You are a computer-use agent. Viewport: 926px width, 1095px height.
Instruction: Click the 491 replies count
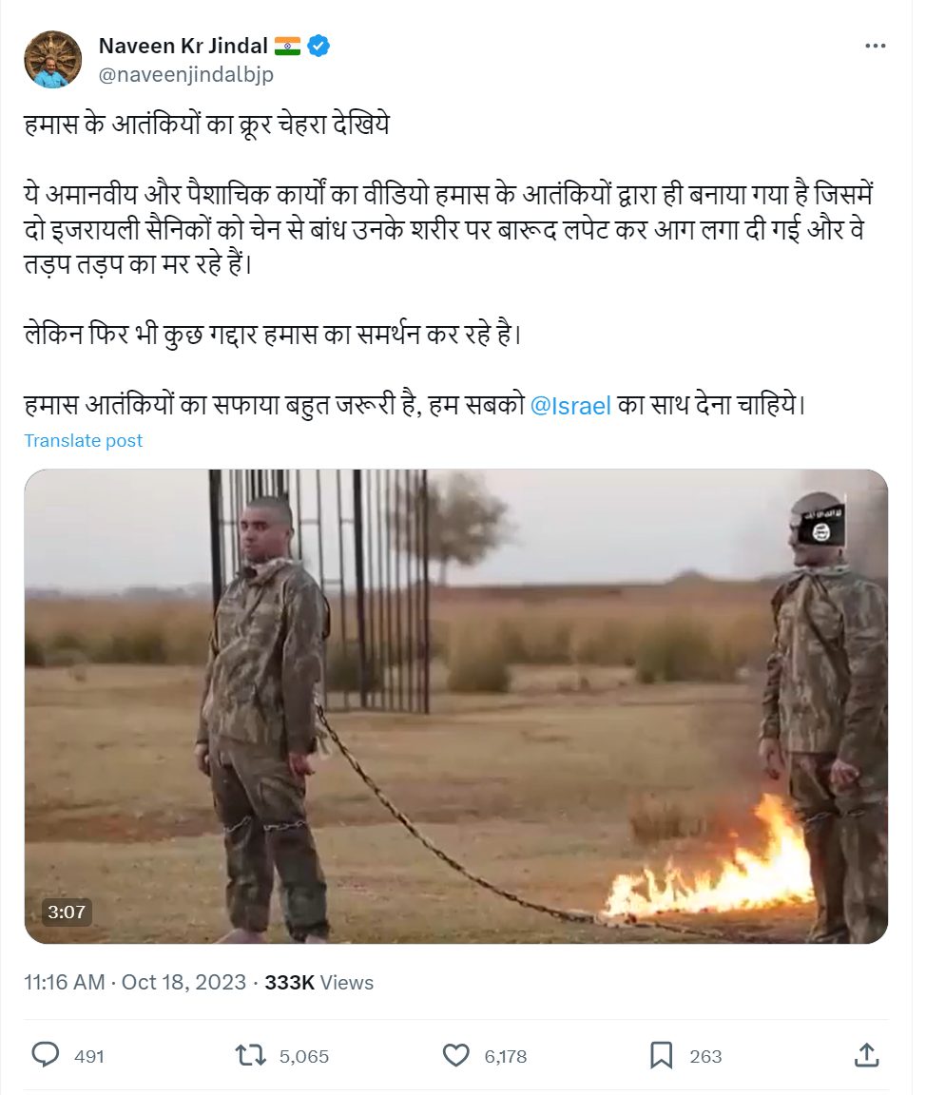pyautogui.click(x=89, y=1057)
